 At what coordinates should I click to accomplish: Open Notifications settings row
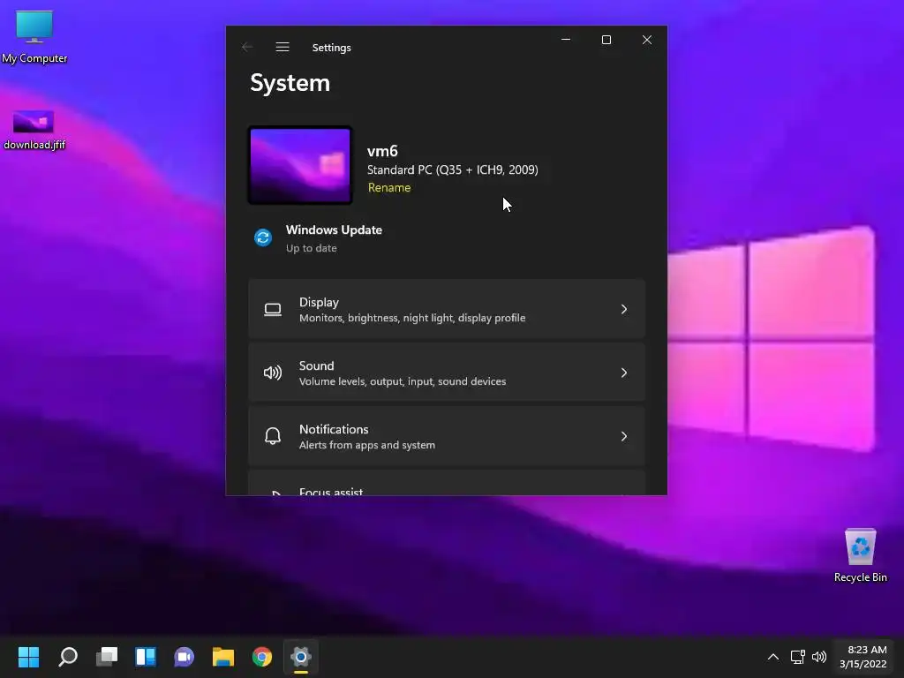coord(446,436)
